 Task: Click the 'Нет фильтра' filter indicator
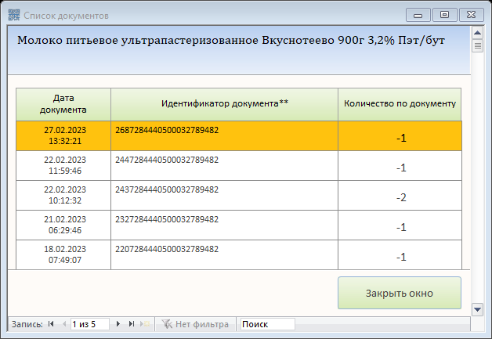[195, 323]
